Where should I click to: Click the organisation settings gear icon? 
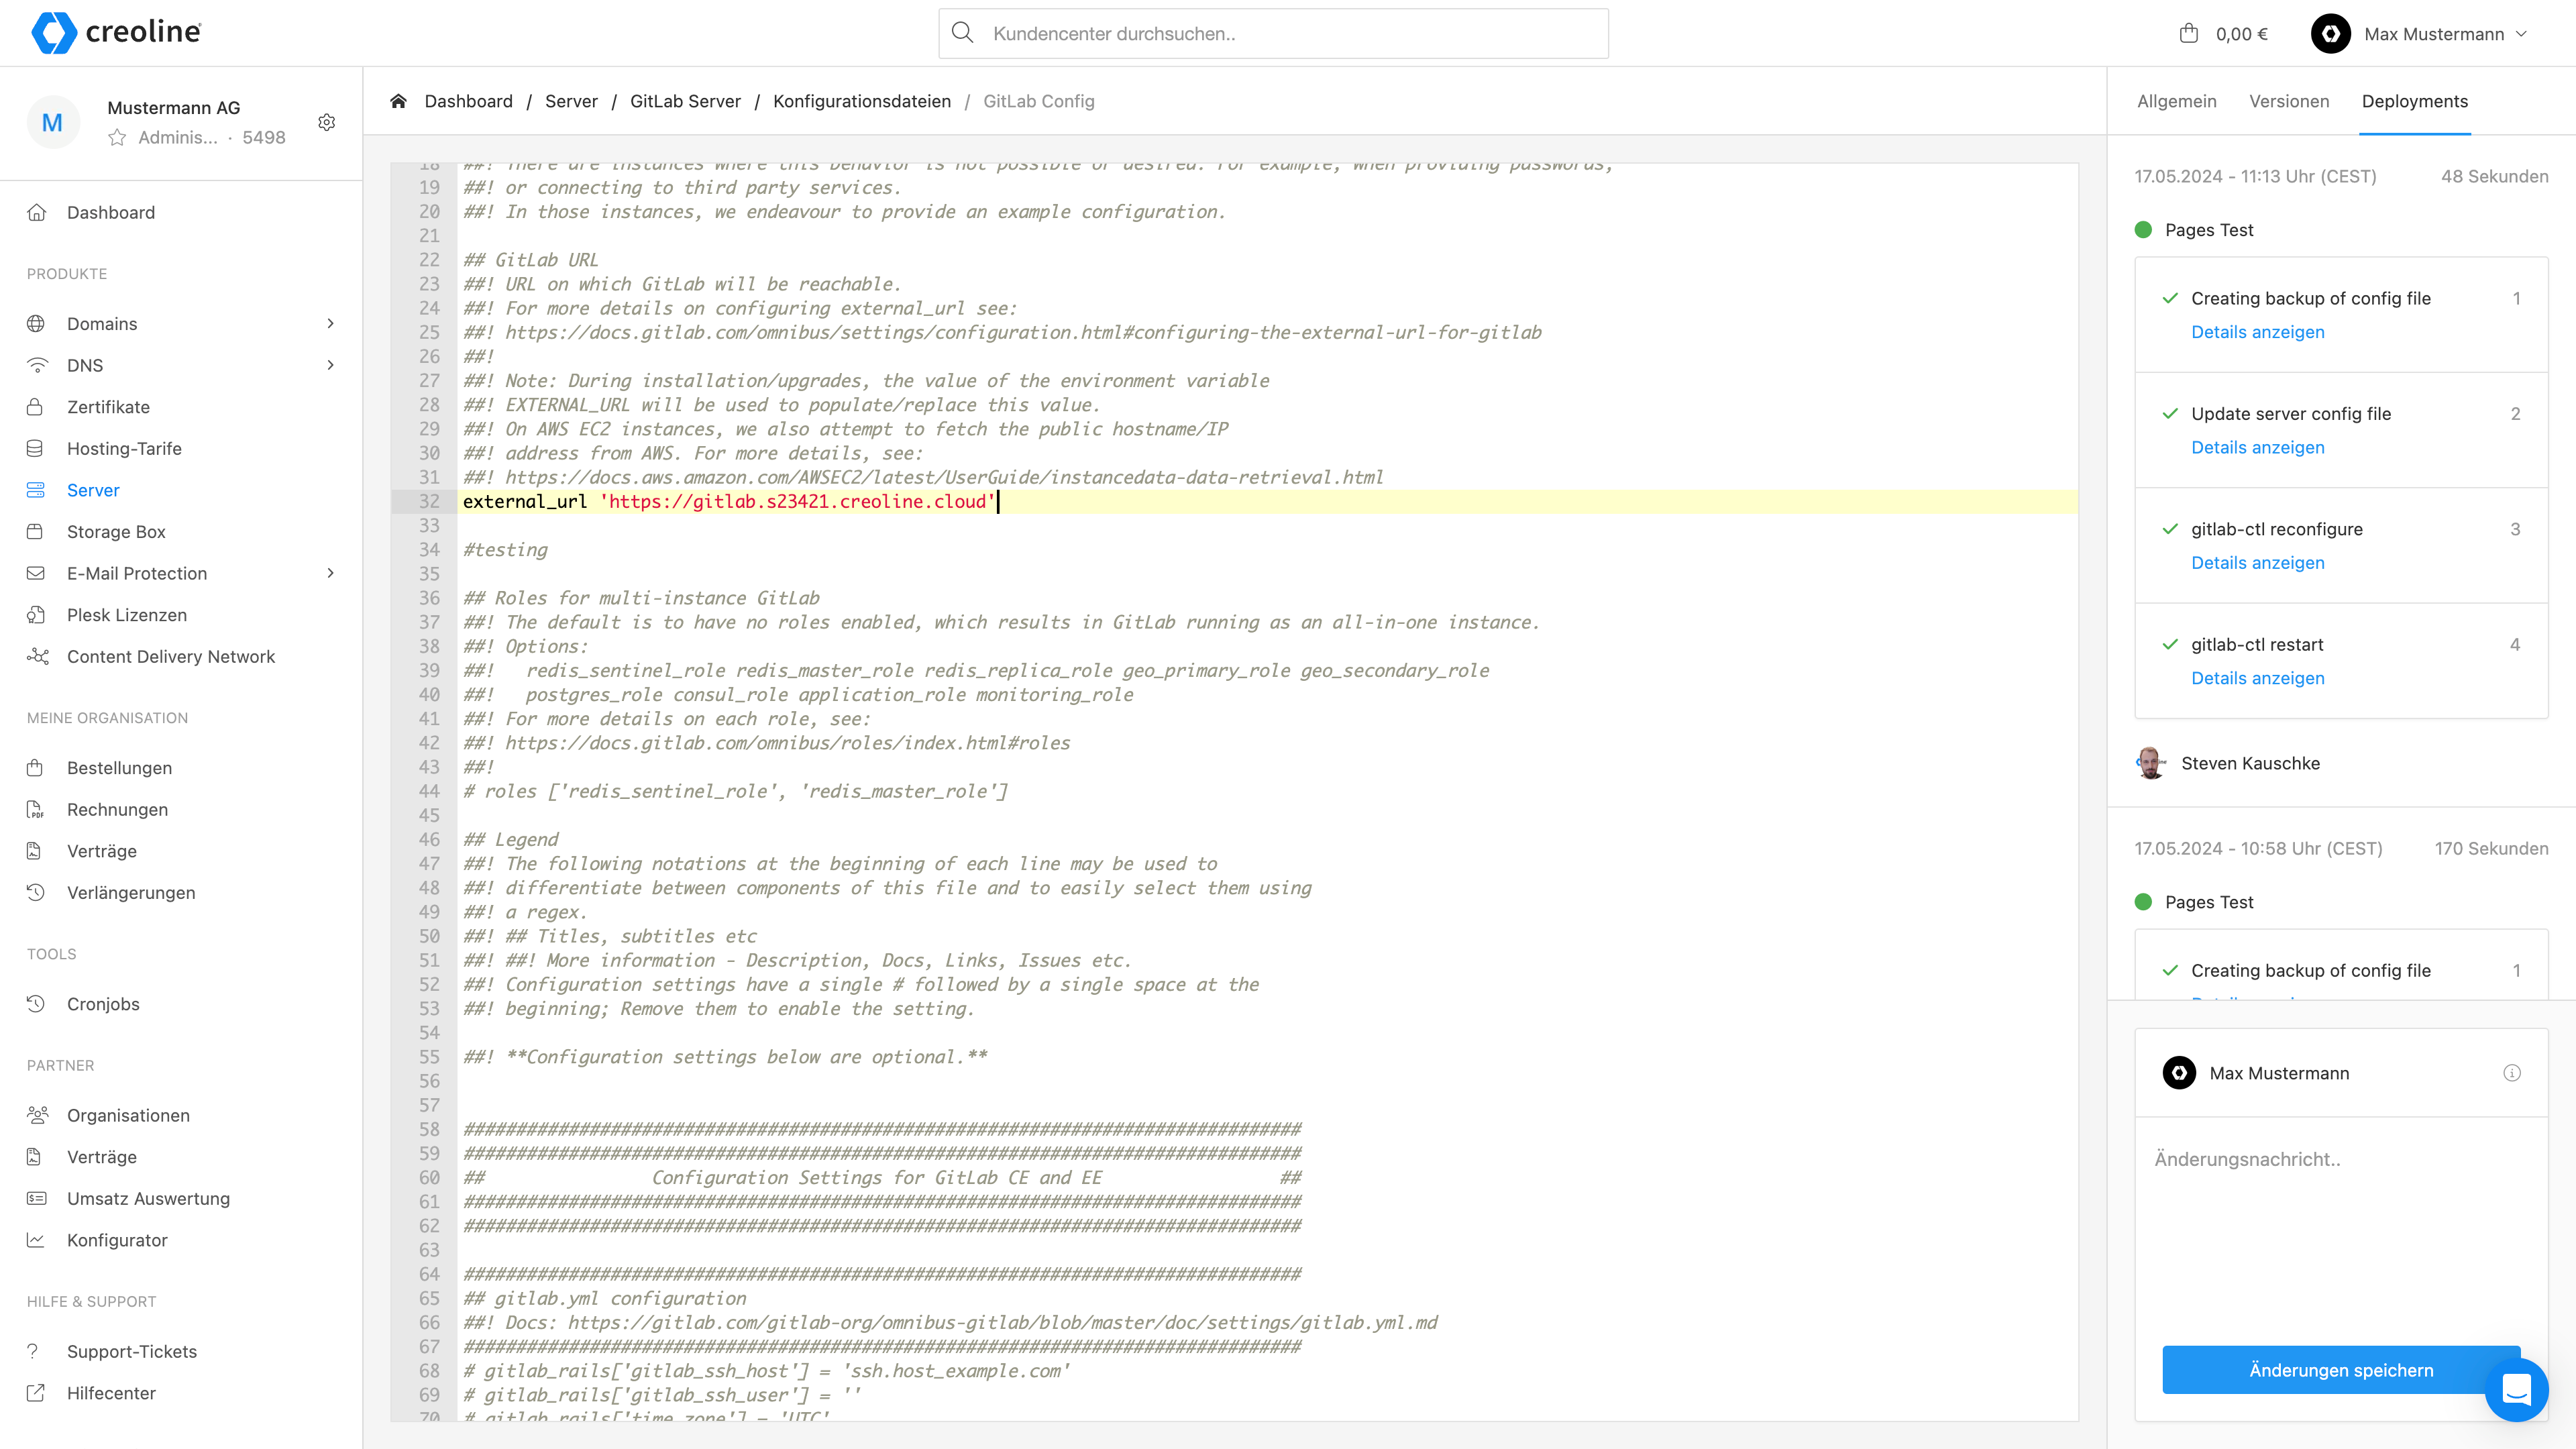click(x=326, y=122)
